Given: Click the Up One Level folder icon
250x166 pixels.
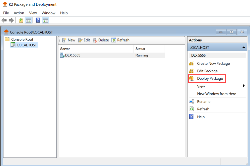Looking at the screenshot, I should (21, 20).
